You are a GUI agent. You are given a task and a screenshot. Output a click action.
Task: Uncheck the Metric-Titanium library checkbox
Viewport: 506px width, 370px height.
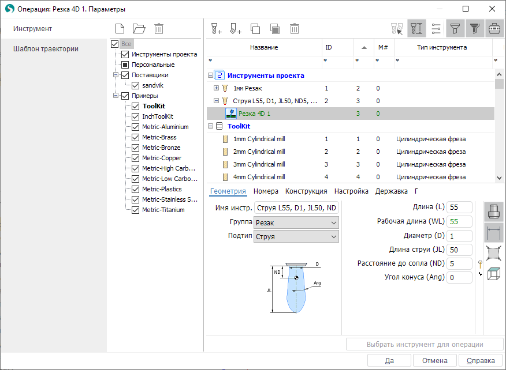coord(136,210)
